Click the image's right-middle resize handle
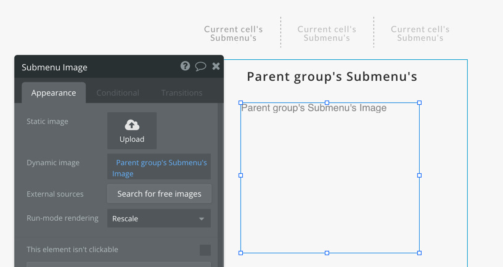The height and width of the screenshot is (267, 503). coord(419,175)
